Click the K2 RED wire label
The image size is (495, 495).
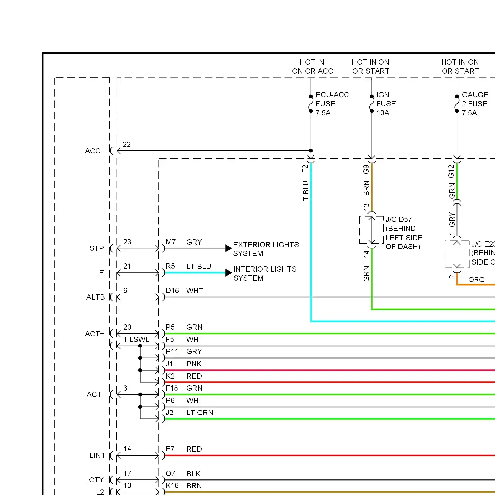click(x=184, y=376)
